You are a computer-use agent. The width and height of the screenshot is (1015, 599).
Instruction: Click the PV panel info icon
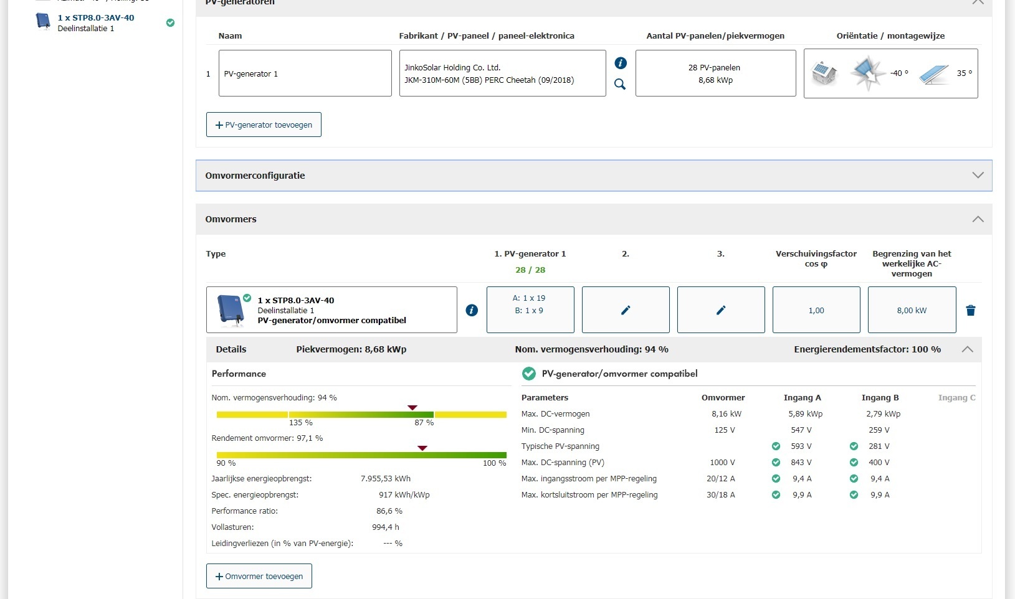point(621,63)
